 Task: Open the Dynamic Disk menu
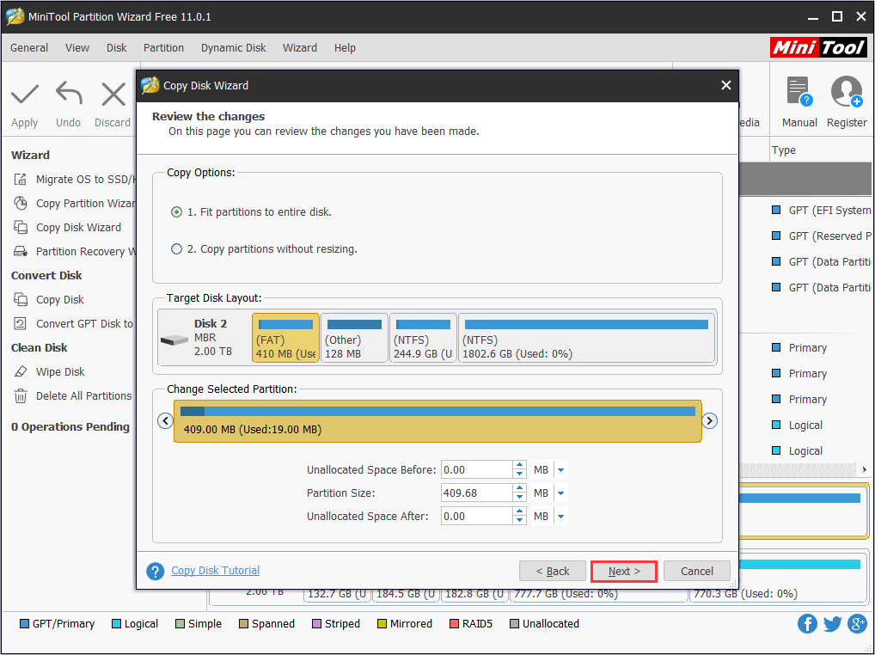tap(233, 47)
